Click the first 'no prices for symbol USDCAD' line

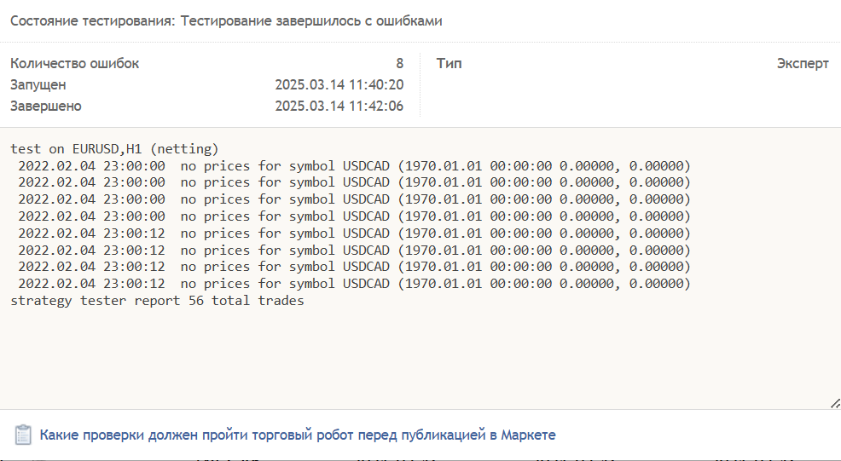(353, 165)
